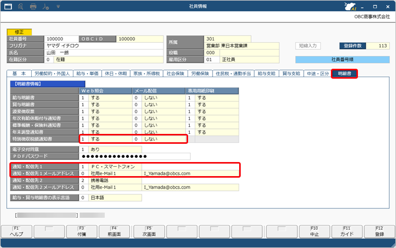
Task: Switch to the 基本 tab
Action: click(x=19, y=74)
